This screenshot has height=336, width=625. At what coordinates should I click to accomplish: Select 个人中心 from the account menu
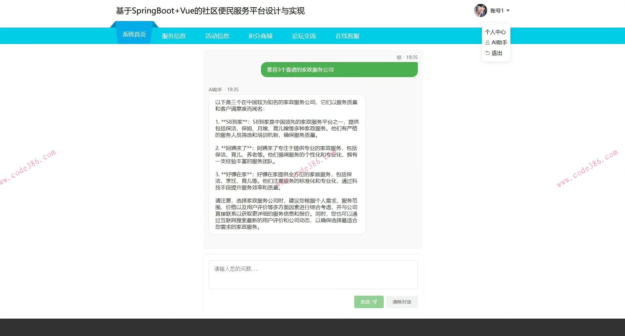495,32
